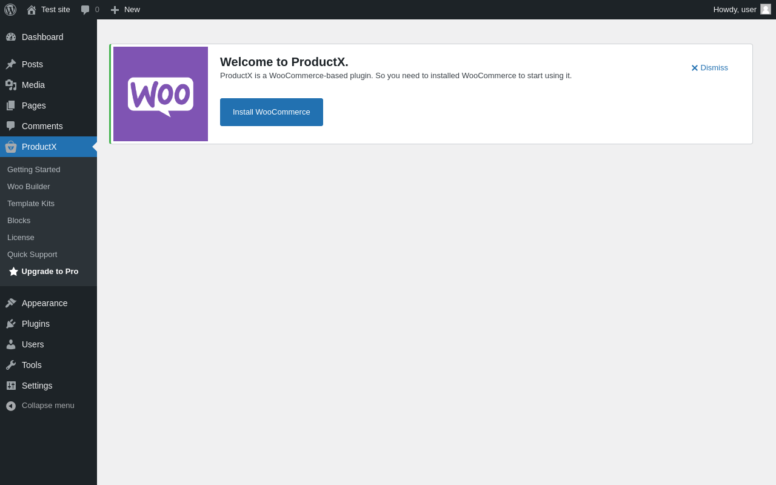This screenshot has width=776, height=485.
Task: Click the Upgrade to Pro link
Action: click(48, 272)
